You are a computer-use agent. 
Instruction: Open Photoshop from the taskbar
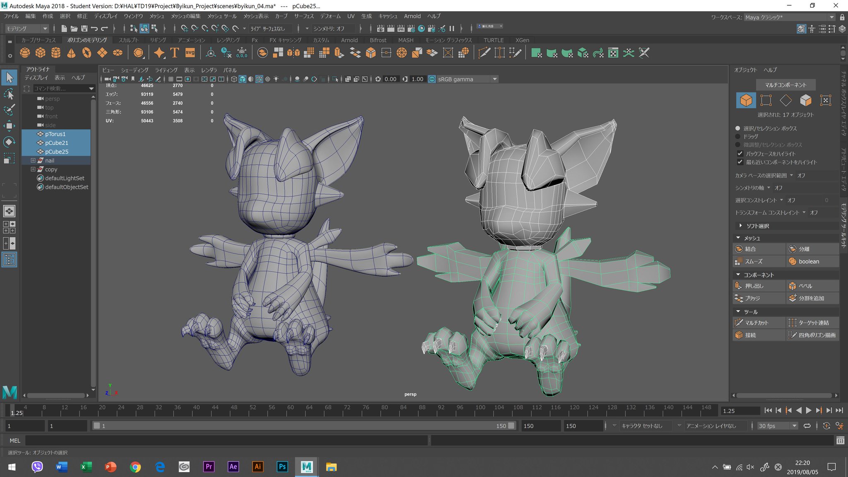pyautogui.click(x=282, y=467)
